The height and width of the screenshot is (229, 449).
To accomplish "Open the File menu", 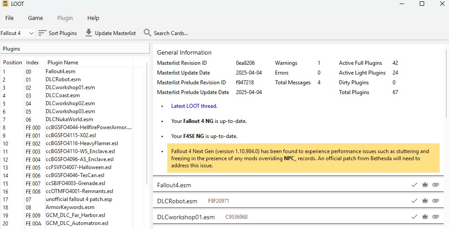I will 9,18.
